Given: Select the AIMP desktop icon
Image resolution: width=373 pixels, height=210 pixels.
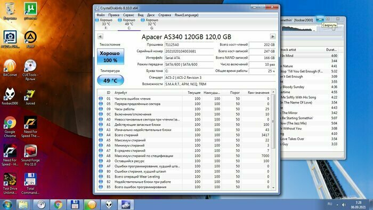Looking at the screenshot, I should pyautogui.click(x=30, y=39).
